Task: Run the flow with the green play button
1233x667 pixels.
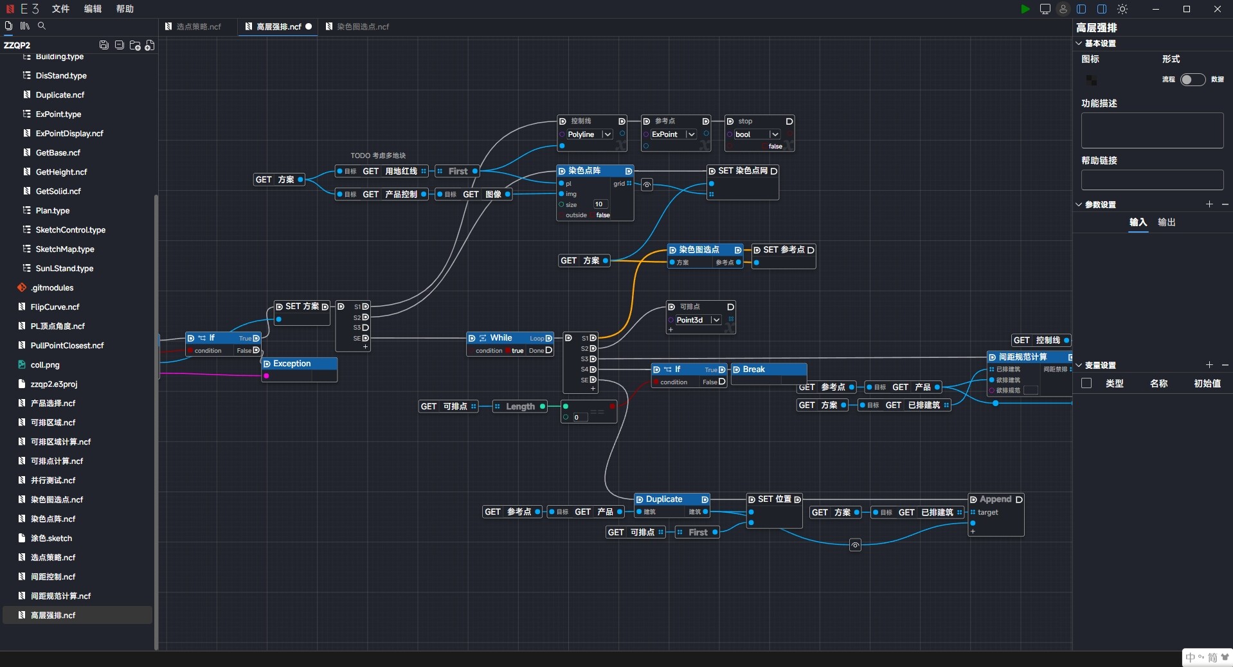Action: click(1025, 9)
